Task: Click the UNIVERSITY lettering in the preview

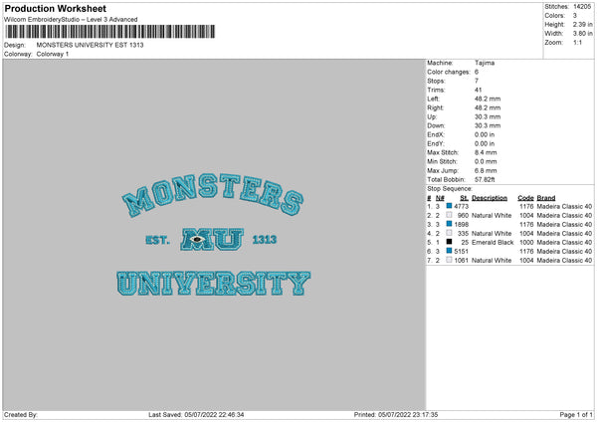Action: tap(214, 284)
